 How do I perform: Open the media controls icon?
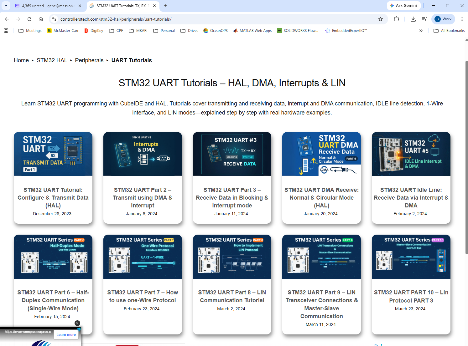(424, 19)
